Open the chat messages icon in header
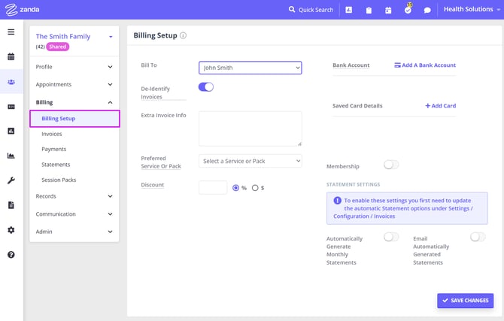This screenshot has width=504, height=321. click(427, 11)
